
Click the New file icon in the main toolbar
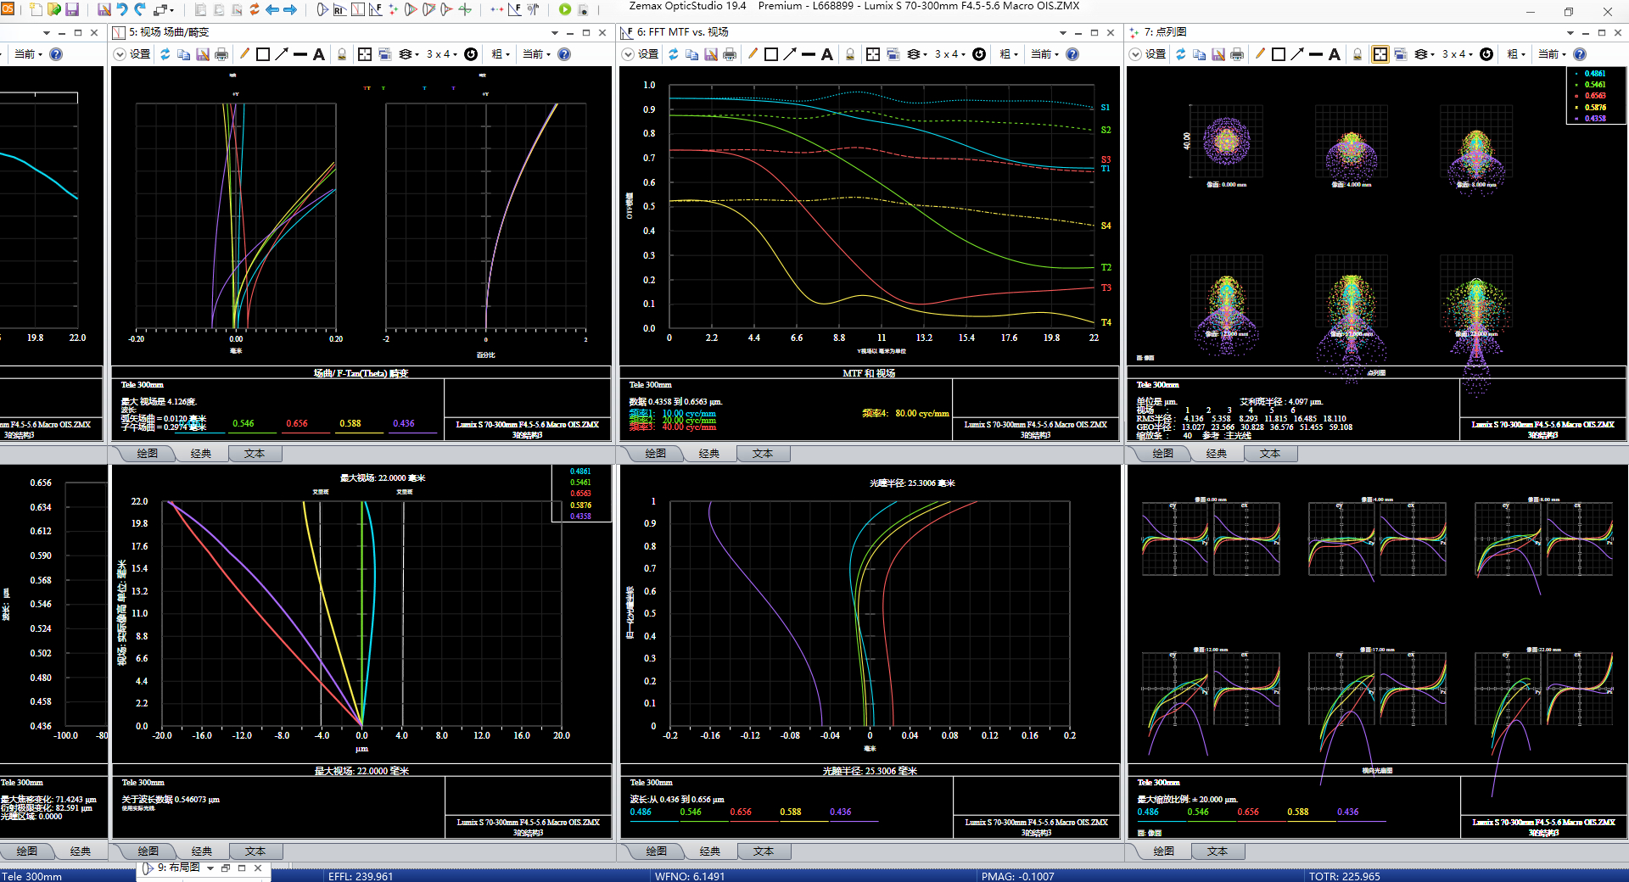[36, 9]
